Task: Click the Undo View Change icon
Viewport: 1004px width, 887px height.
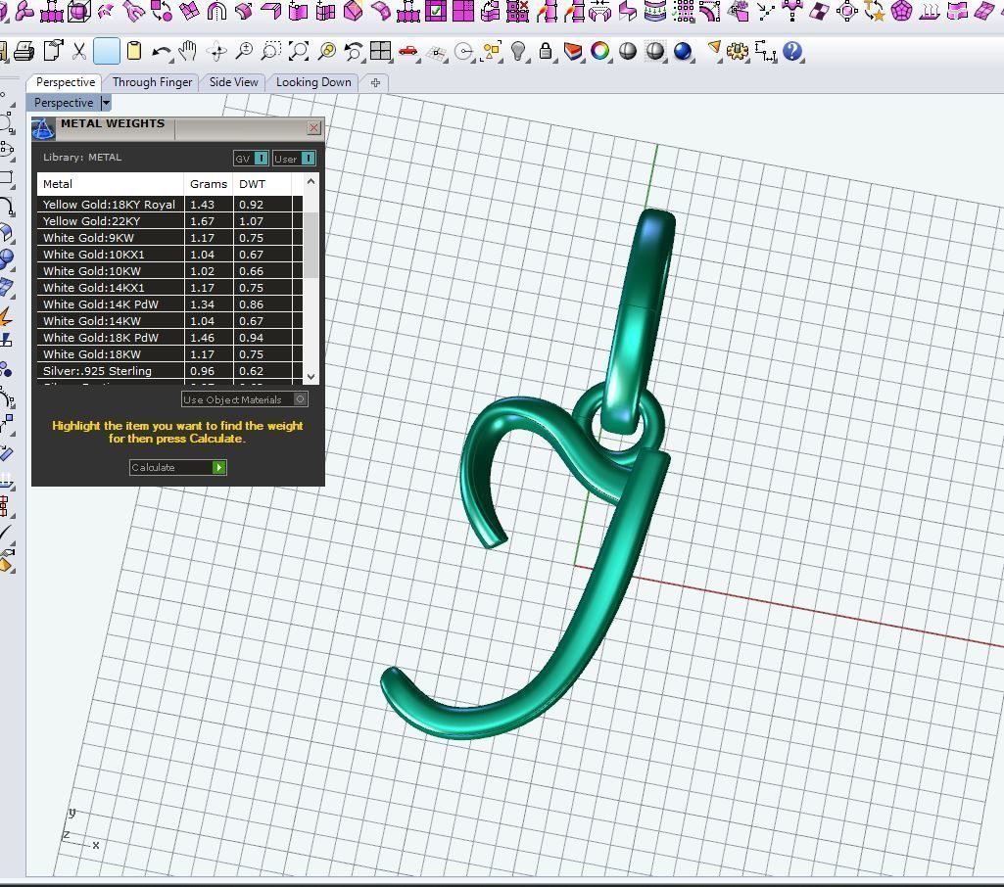Action: (354, 51)
